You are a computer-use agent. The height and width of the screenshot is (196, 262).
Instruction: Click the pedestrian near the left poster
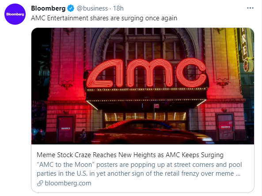click(x=83, y=136)
